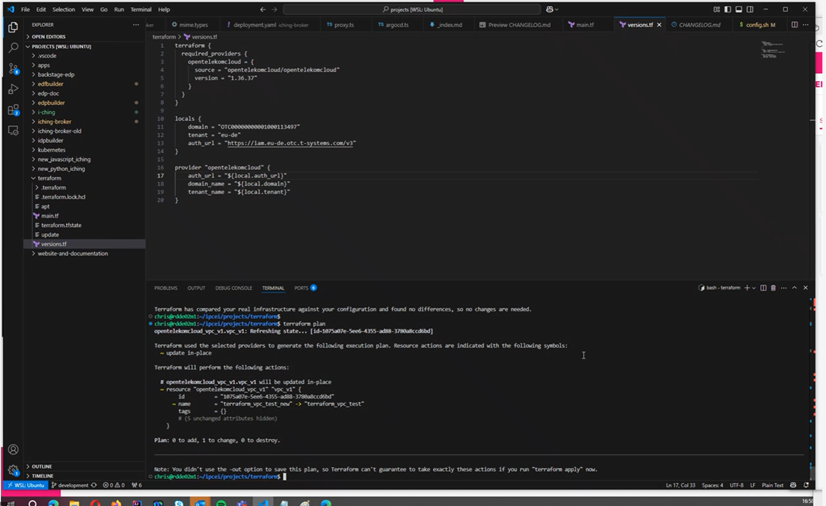Open the Terminal menu
This screenshot has width=826, height=506.
pos(141,9)
